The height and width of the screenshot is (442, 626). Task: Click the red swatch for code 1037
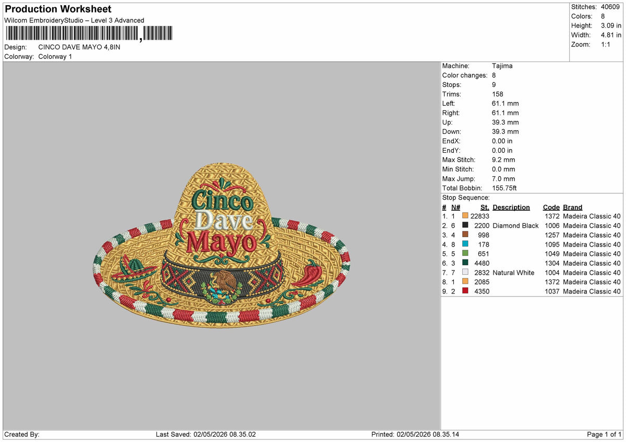tap(465, 291)
